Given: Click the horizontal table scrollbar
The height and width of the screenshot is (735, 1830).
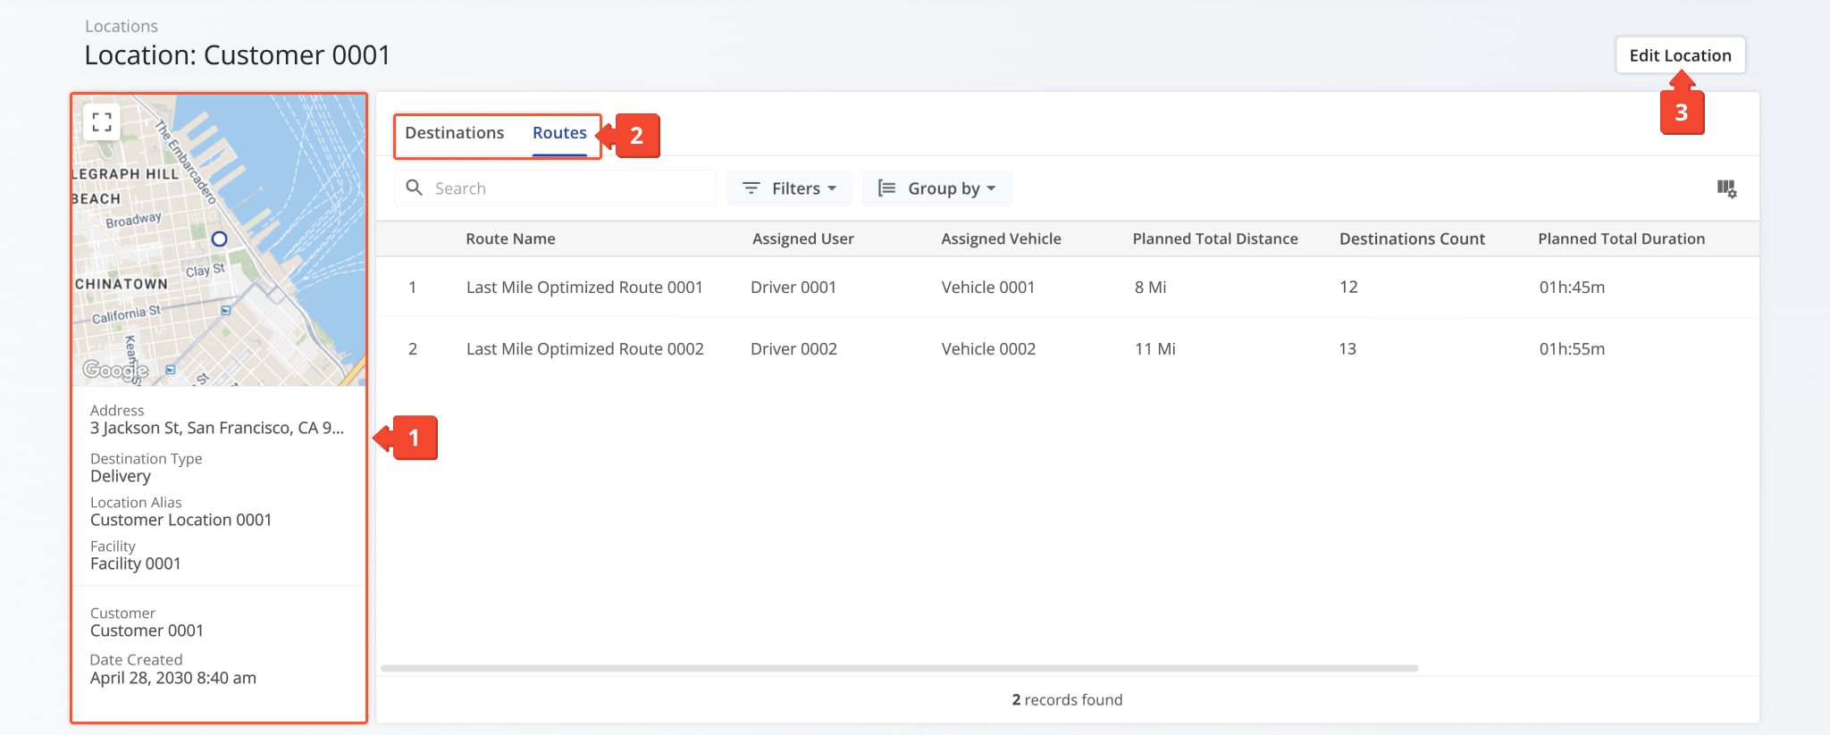Looking at the screenshot, I should click(899, 668).
